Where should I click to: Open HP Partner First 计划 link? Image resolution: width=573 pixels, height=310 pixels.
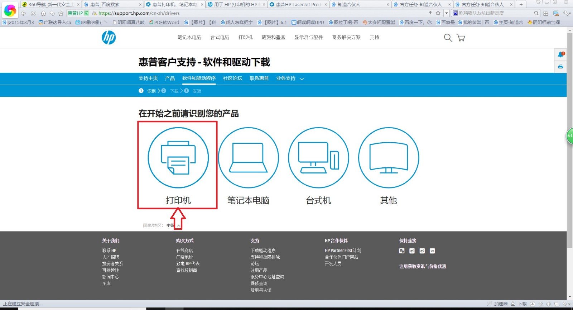pos(343,251)
